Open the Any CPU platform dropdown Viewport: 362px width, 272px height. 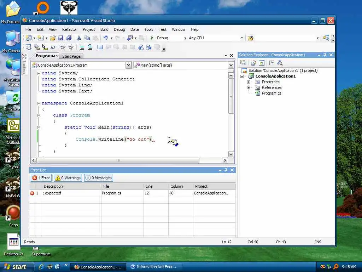click(x=242, y=38)
